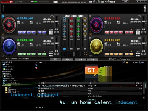Enable the PFL button on the fourth mixer channel

[85, 49]
